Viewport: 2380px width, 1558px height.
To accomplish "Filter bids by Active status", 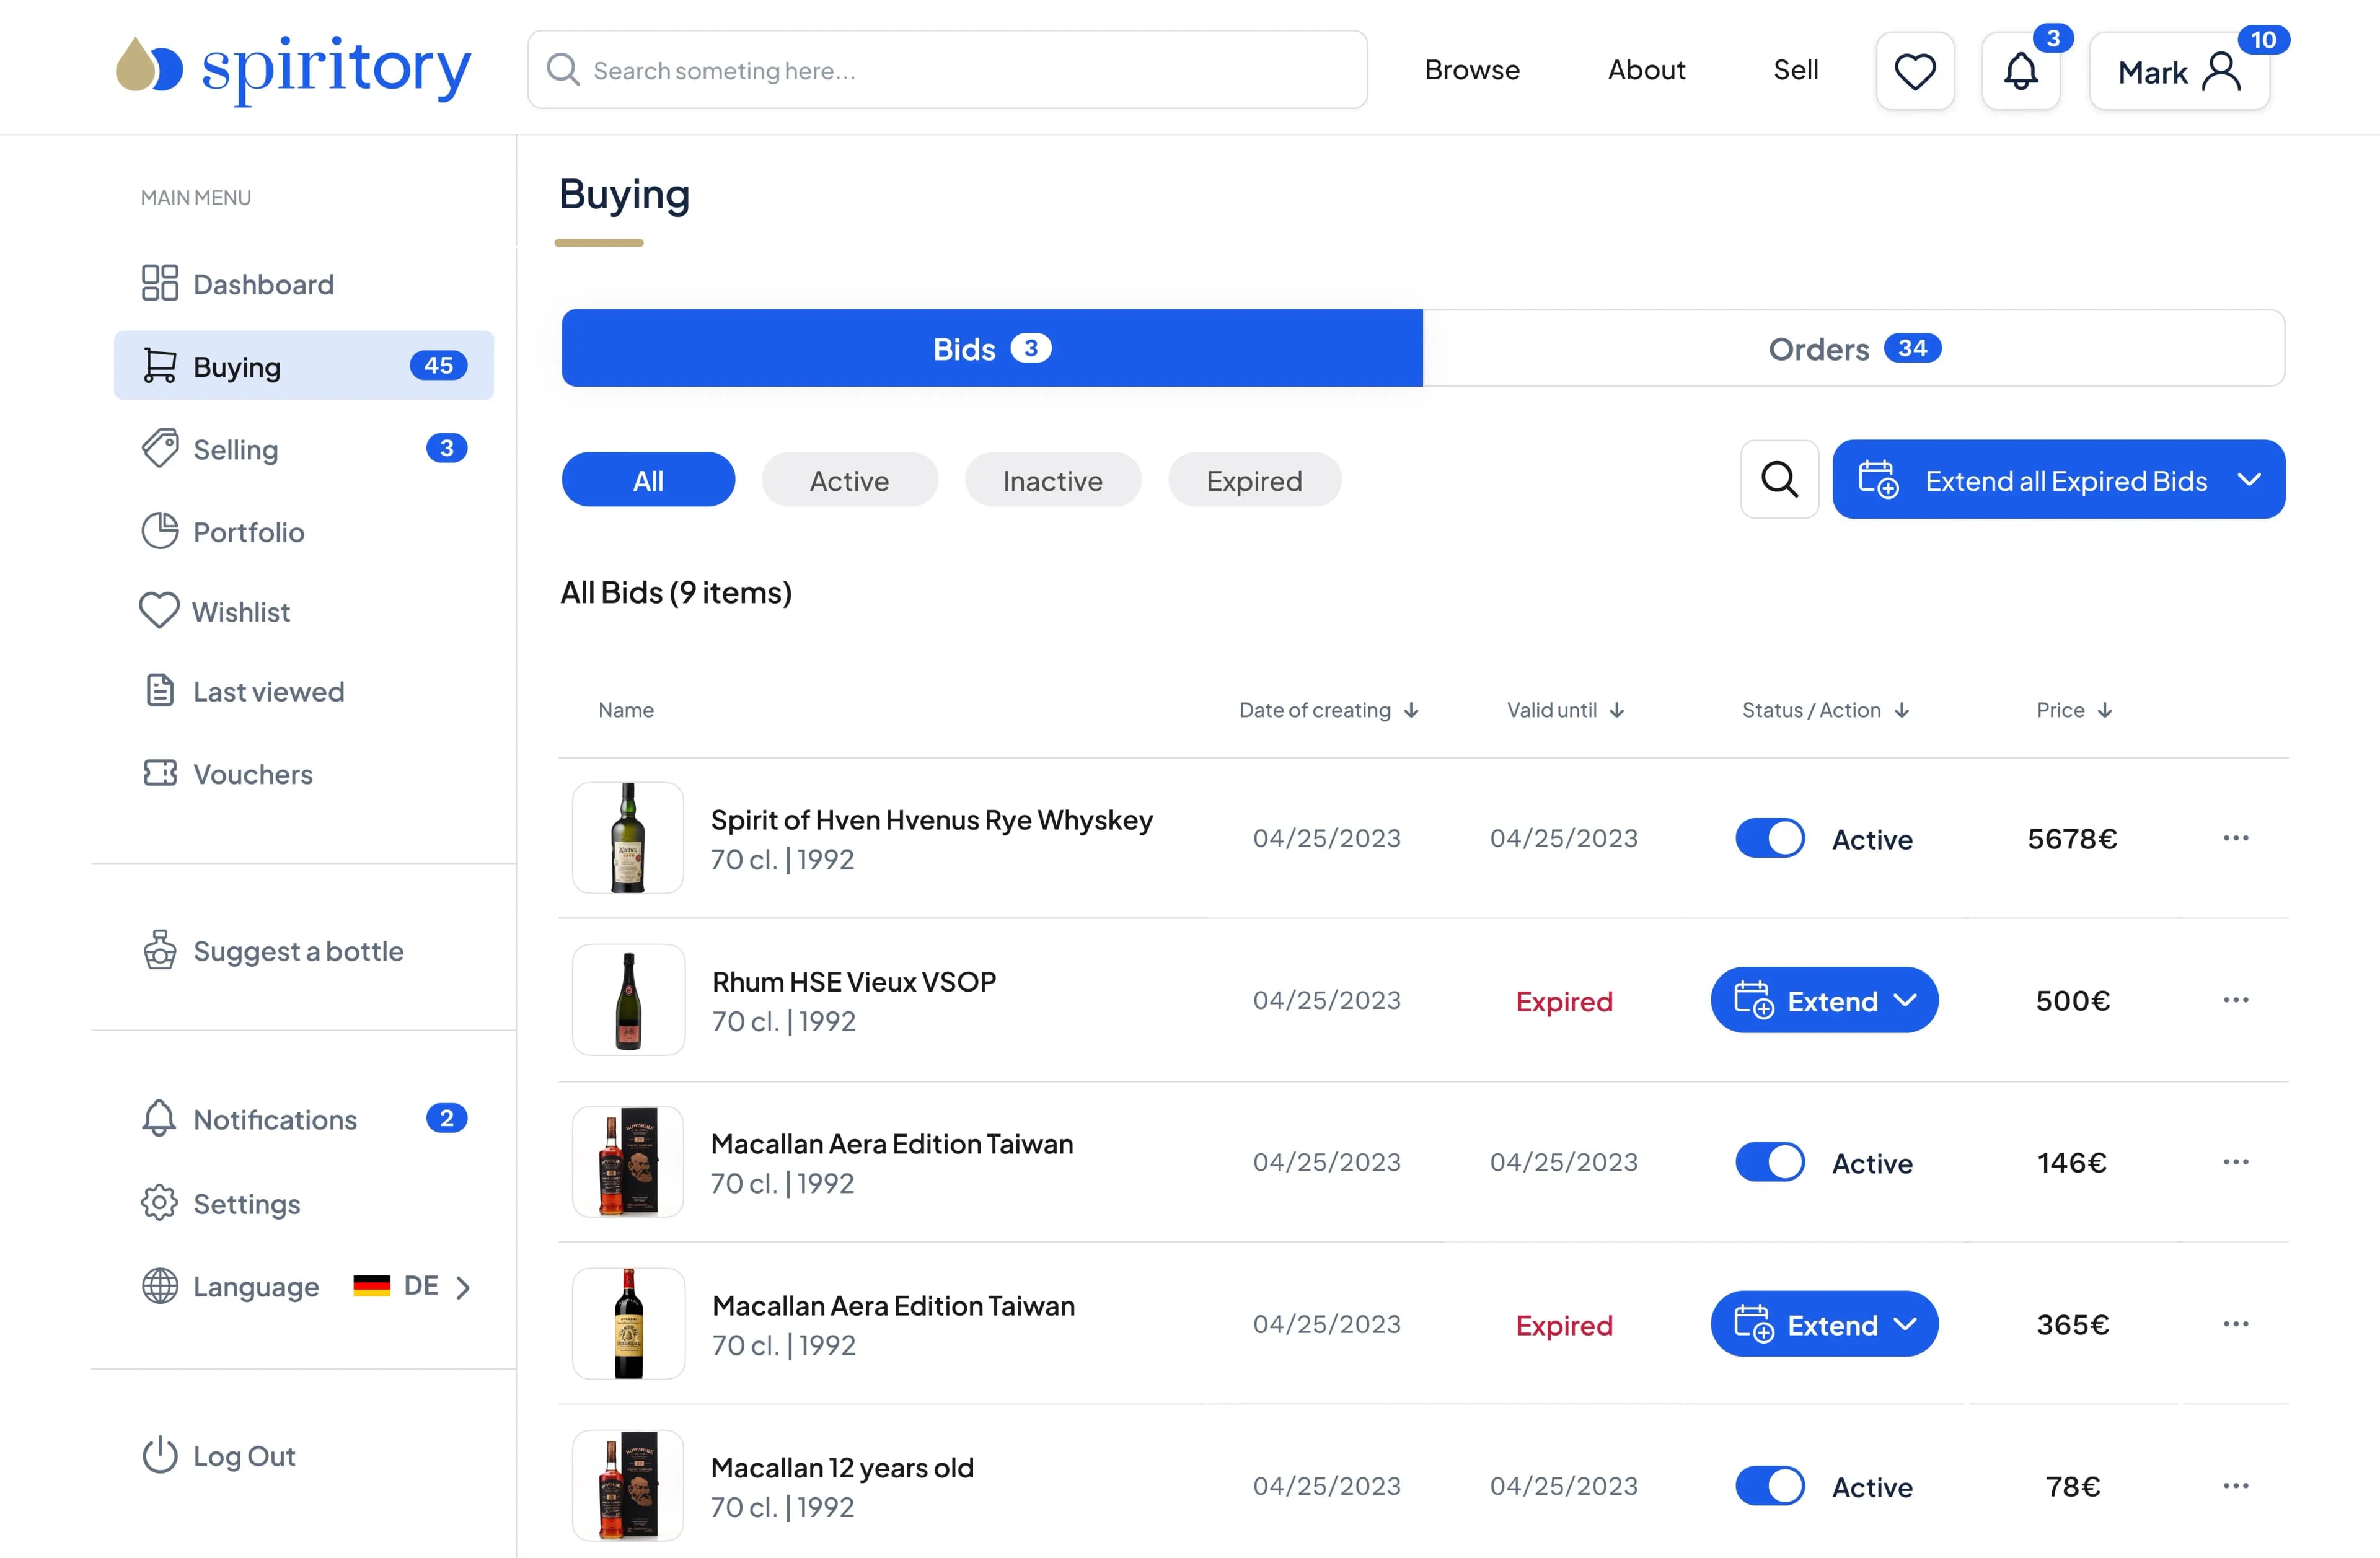I will coord(849,480).
